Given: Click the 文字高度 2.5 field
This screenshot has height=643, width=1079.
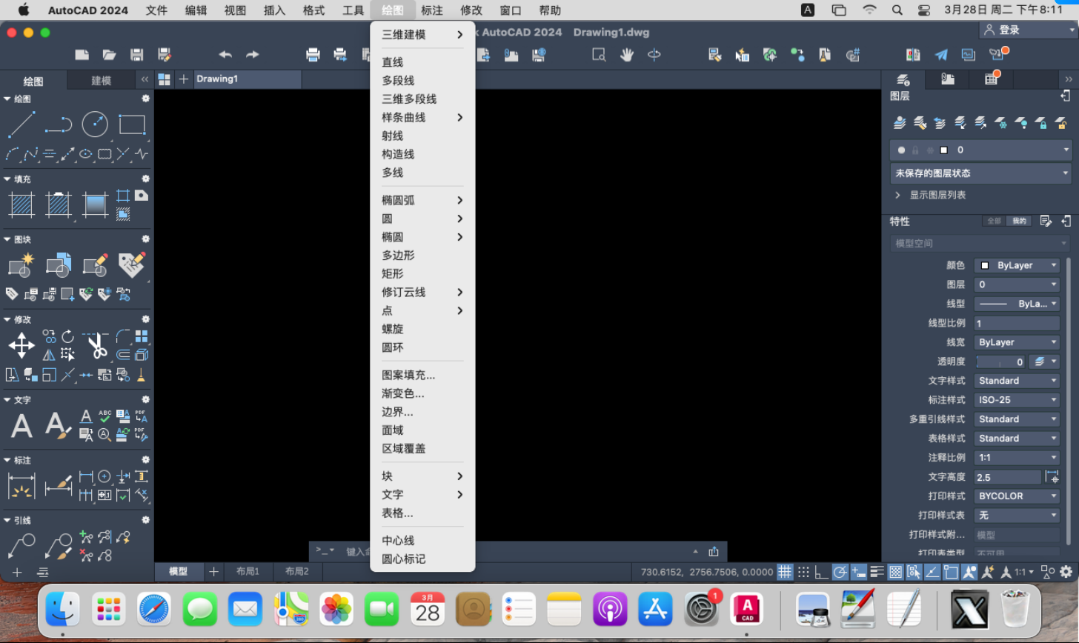Looking at the screenshot, I should [x=1008, y=477].
